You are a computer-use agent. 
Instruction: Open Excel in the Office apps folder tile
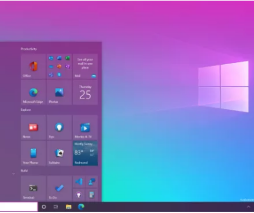tap(68, 58)
